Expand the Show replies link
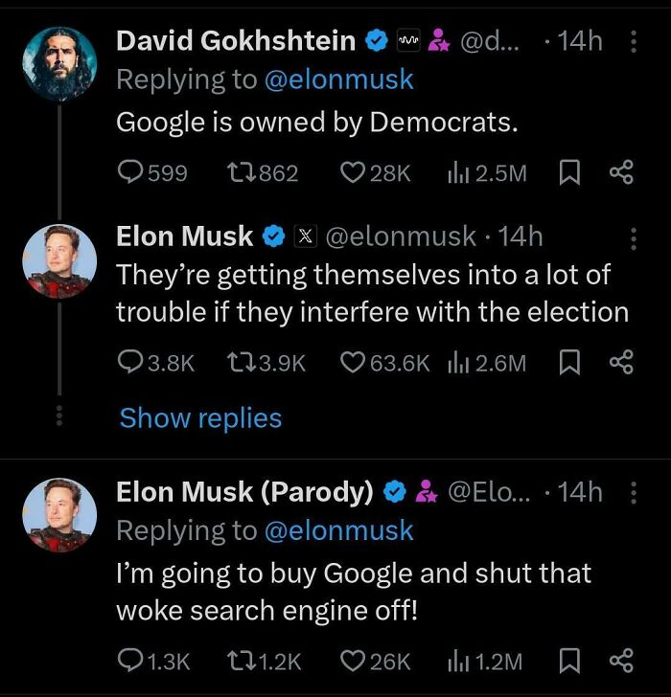Viewport: 671px width, 697px height. [x=200, y=418]
